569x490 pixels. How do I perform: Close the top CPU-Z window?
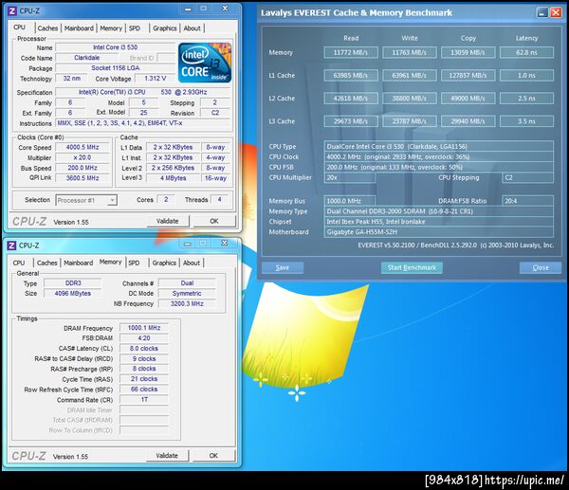(x=225, y=9)
